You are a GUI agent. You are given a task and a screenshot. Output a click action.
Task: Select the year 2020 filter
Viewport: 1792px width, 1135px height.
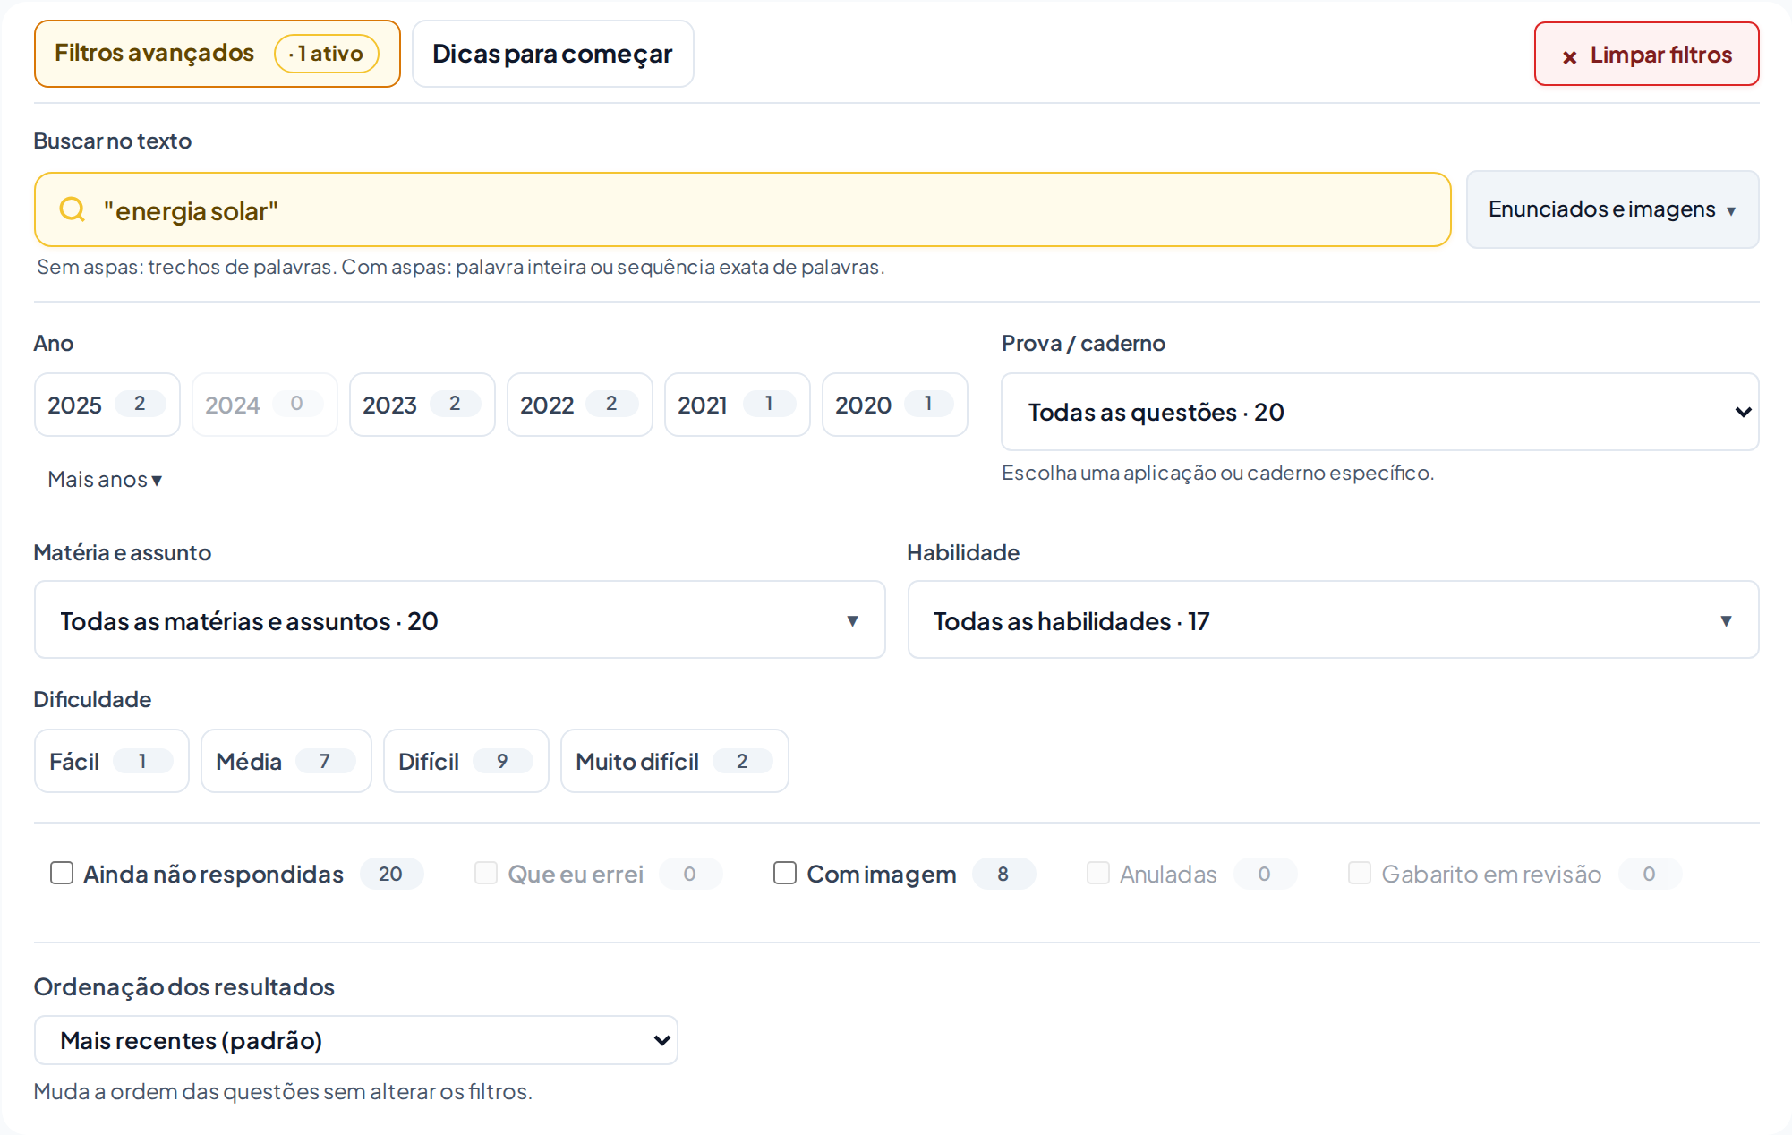point(895,405)
